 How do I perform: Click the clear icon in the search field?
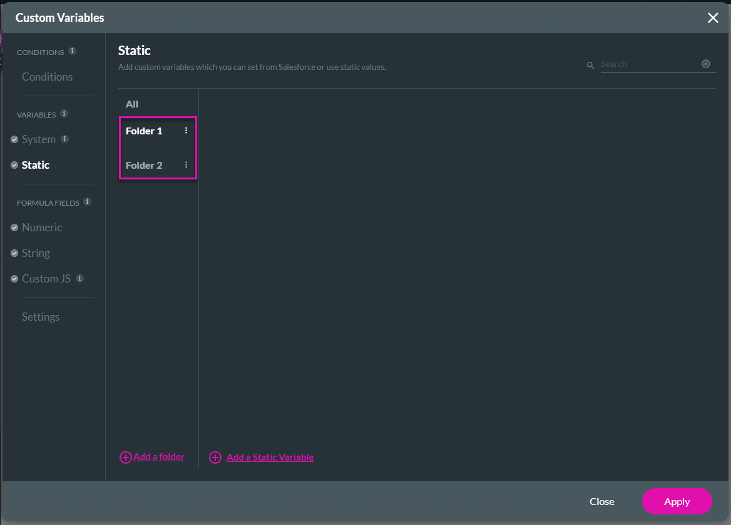point(706,63)
